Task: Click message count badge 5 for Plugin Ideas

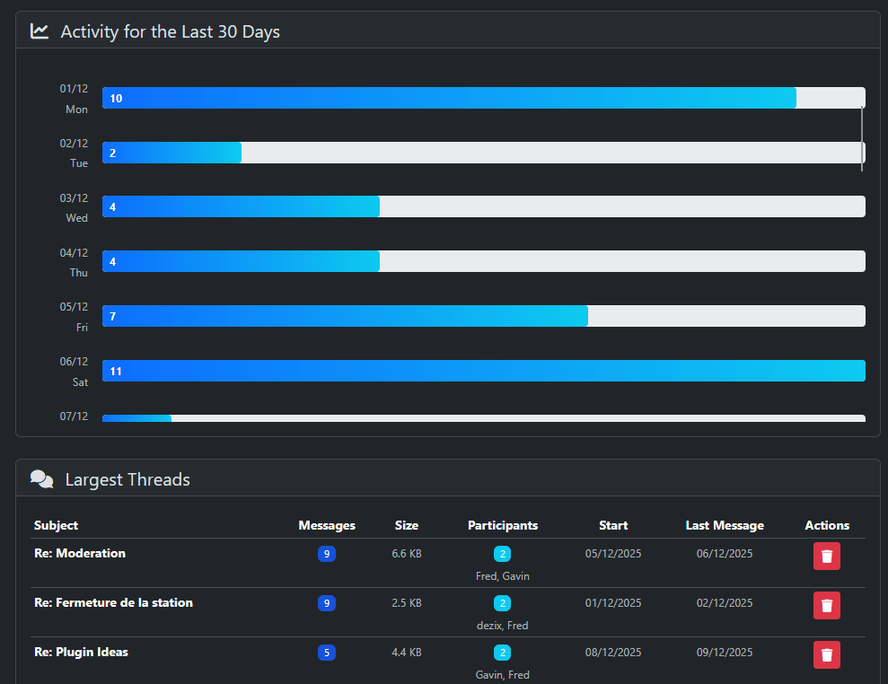Action: [x=327, y=653]
